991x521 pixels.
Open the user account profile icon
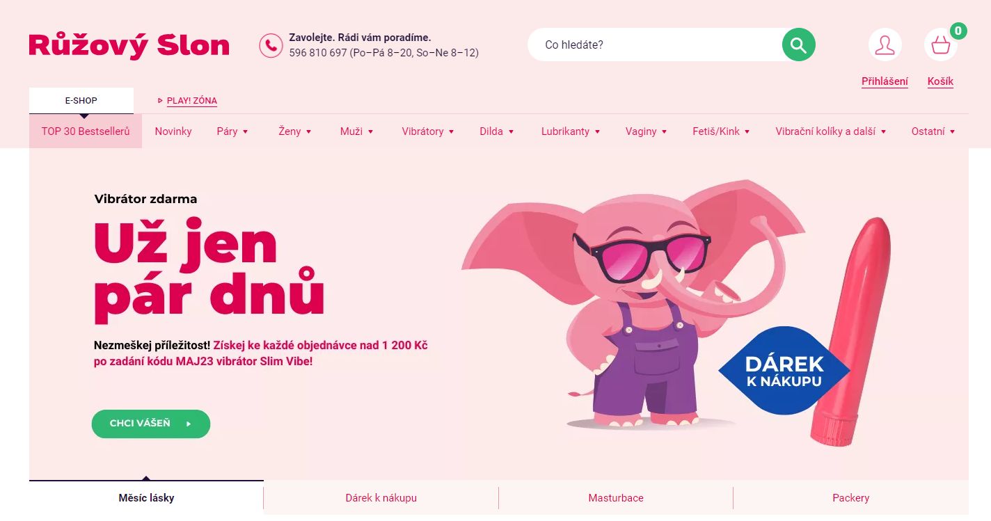(885, 45)
